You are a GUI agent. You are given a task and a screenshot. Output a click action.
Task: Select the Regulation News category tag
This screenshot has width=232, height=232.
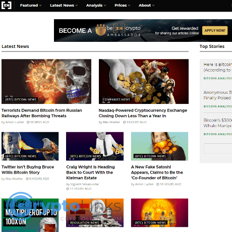point(85,222)
